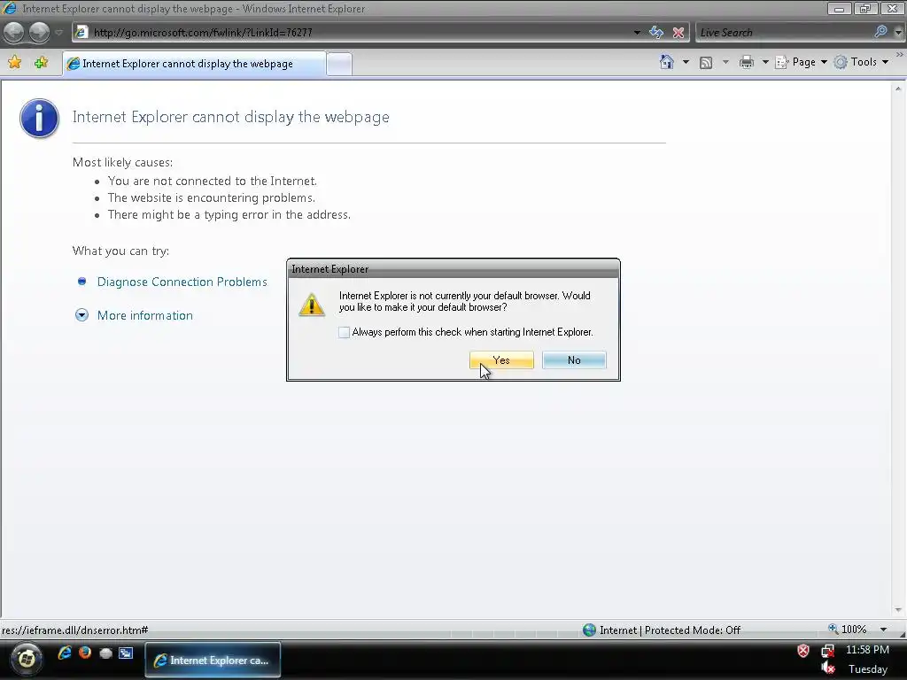This screenshot has width=907, height=680.
Task: Click the Diagnose Connection Problems bullet icon
Action: [81, 281]
